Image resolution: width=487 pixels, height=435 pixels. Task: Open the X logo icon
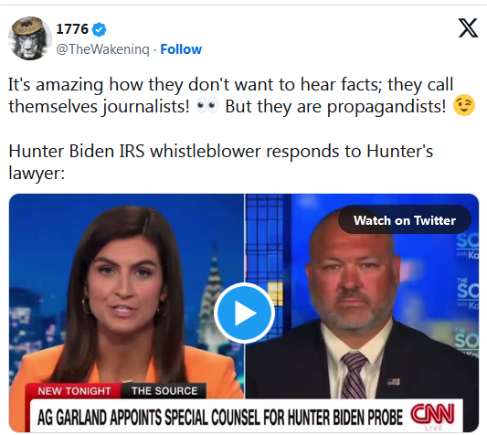click(468, 28)
